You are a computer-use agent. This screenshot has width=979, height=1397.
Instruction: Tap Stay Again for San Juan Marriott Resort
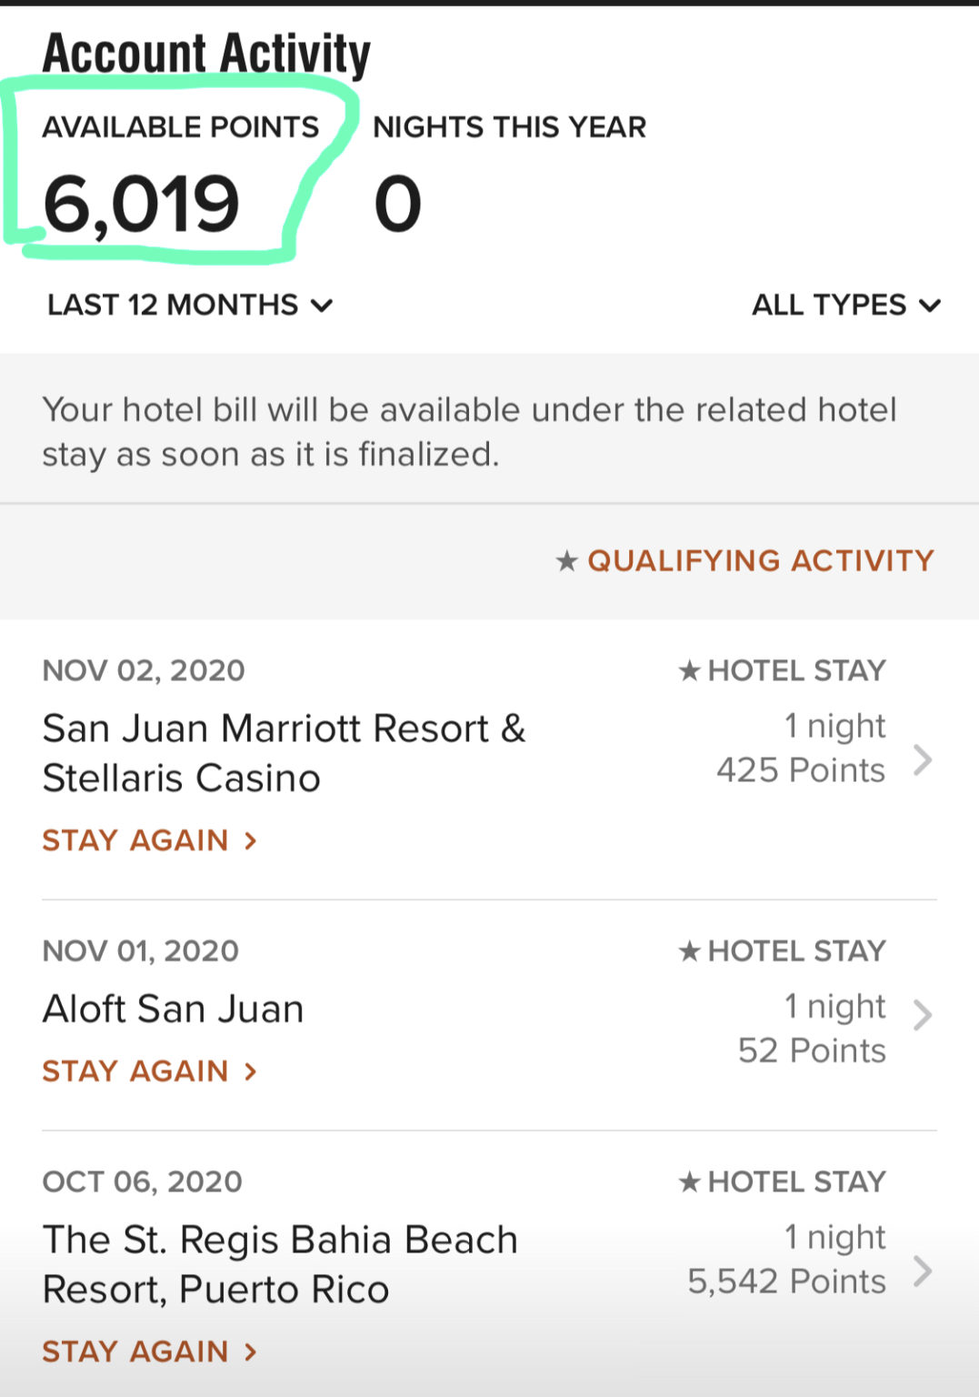[150, 840]
